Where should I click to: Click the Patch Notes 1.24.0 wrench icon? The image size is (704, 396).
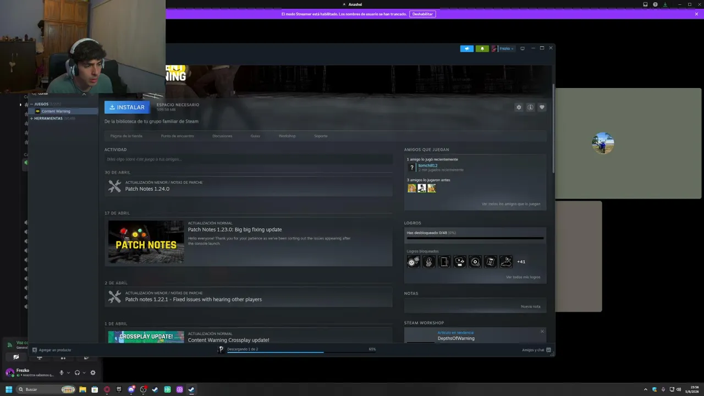(x=114, y=186)
